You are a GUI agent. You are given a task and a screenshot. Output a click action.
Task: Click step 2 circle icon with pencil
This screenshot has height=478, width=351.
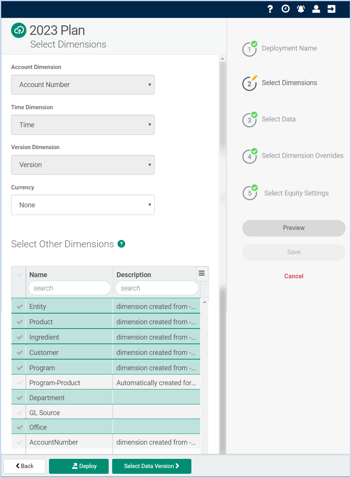250,84
